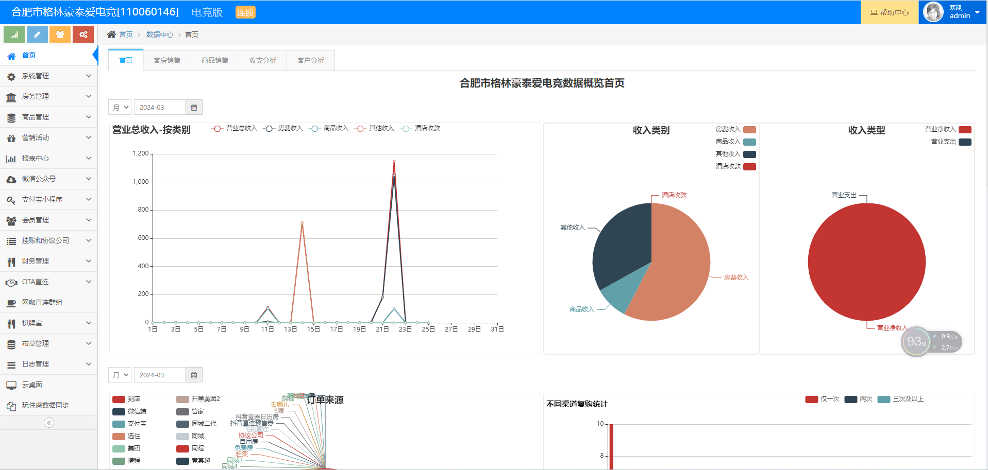Click the 财务管理 cutlery icon
988x470 pixels.
tap(11, 262)
